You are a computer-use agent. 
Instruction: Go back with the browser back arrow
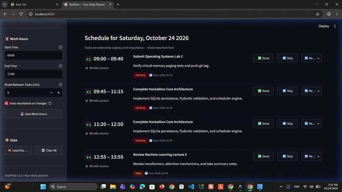5,14
